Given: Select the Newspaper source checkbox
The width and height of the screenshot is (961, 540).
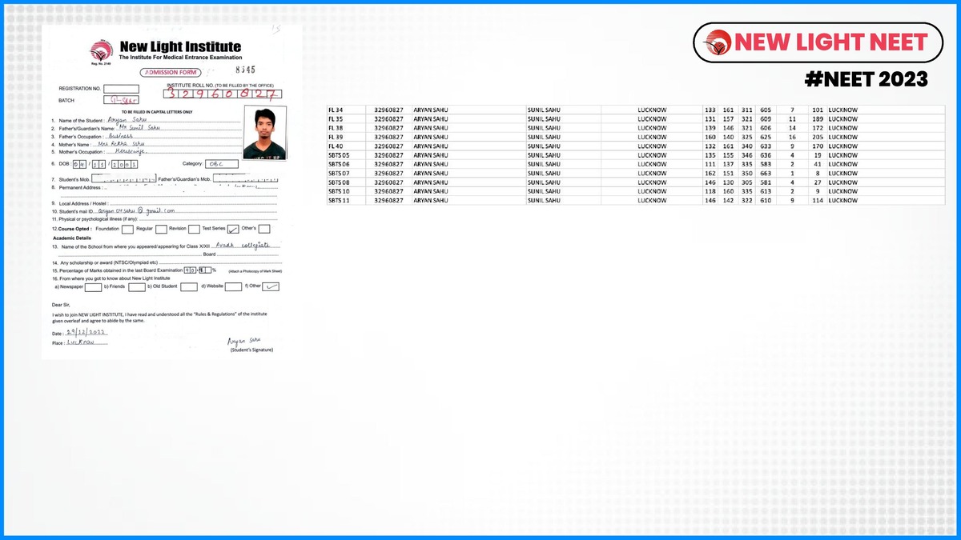Looking at the screenshot, I should (94, 286).
